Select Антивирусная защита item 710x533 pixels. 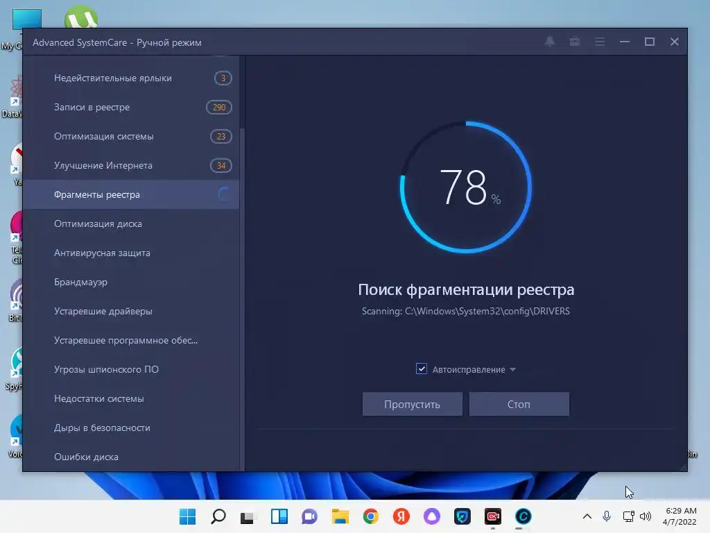(x=131, y=253)
